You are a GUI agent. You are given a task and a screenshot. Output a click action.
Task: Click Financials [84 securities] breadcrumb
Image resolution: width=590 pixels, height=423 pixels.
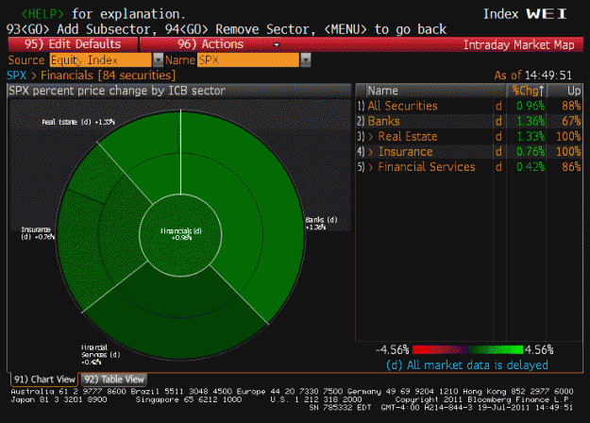click(x=108, y=76)
